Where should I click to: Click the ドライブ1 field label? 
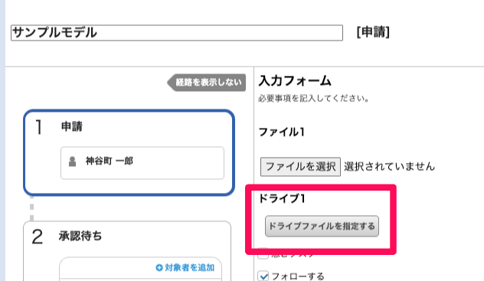click(282, 198)
